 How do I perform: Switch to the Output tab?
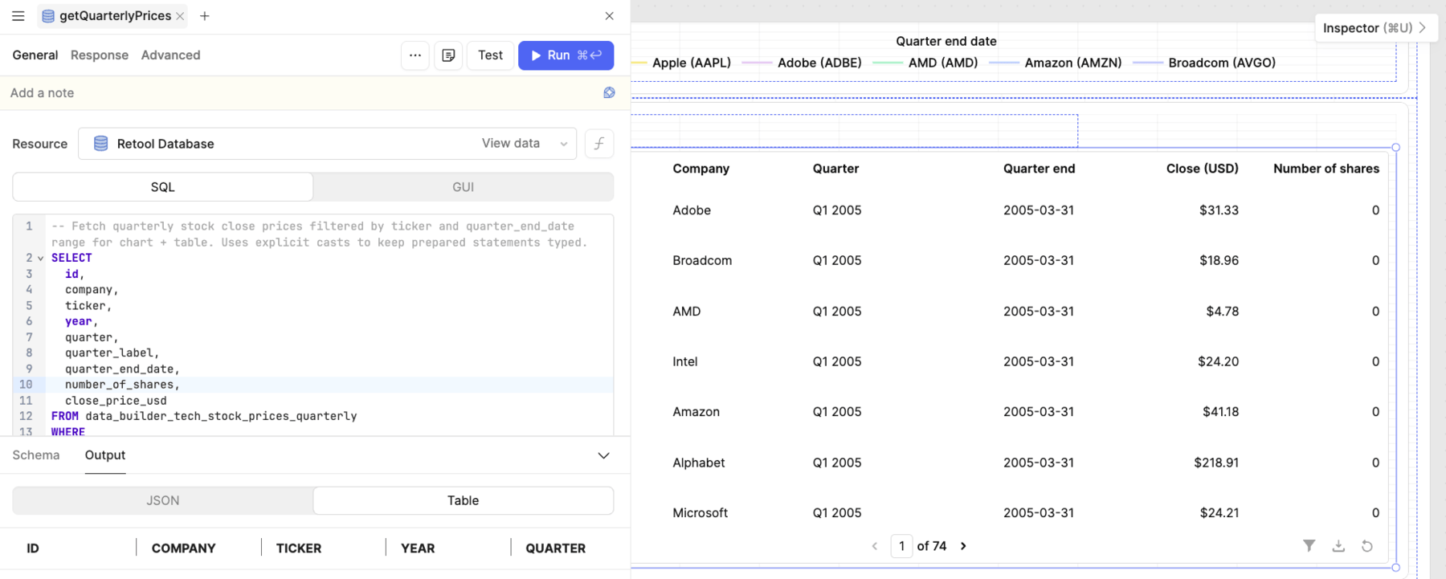tap(105, 455)
